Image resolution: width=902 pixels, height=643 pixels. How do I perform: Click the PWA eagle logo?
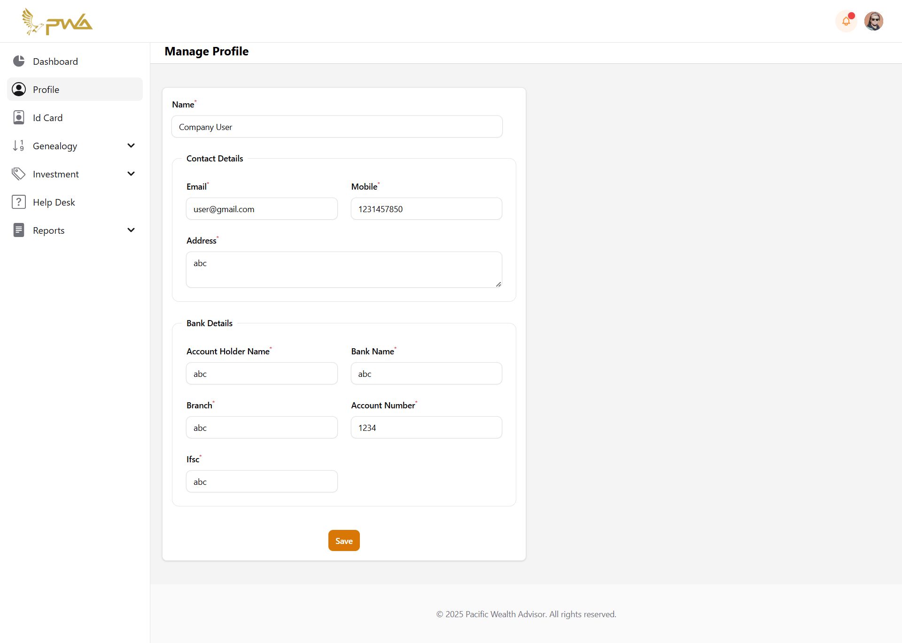point(57,22)
